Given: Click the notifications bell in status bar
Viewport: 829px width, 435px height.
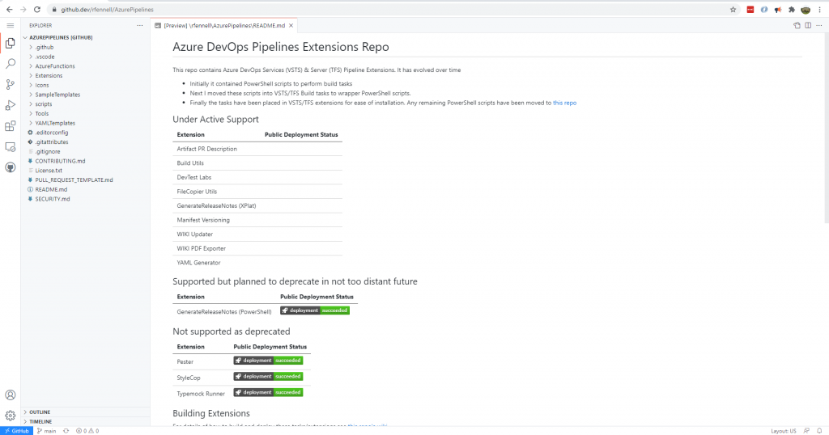Looking at the screenshot, I should 819,431.
